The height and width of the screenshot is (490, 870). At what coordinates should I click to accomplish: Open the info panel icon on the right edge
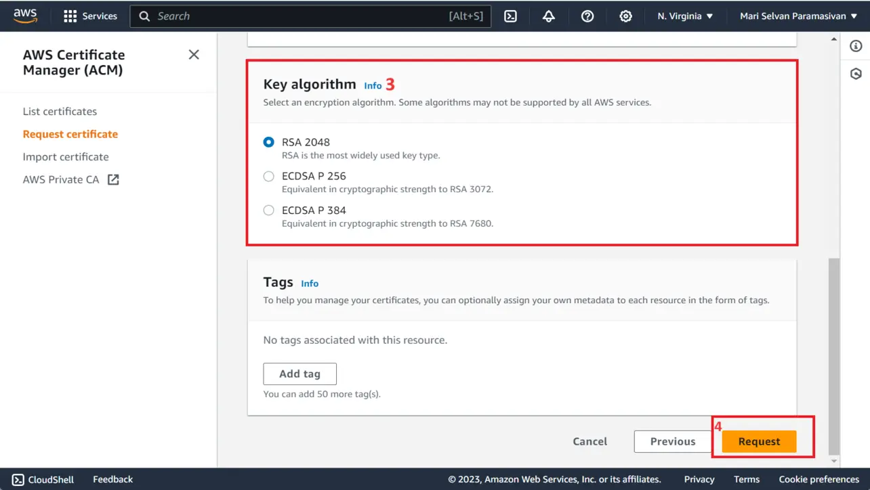pos(856,47)
